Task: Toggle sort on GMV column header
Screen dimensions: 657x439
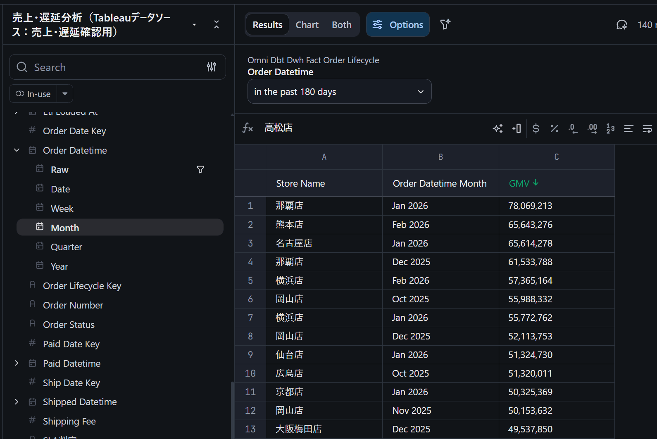Action: tap(524, 183)
